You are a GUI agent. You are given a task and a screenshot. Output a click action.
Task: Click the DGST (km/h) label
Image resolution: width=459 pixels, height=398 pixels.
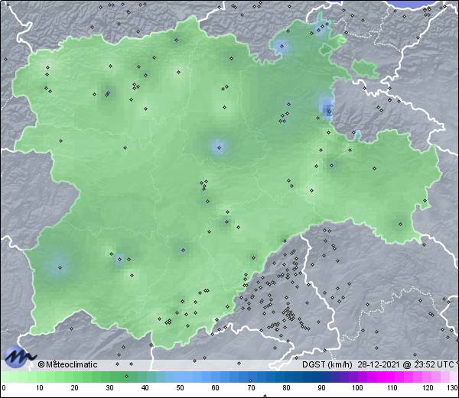[x=327, y=364]
